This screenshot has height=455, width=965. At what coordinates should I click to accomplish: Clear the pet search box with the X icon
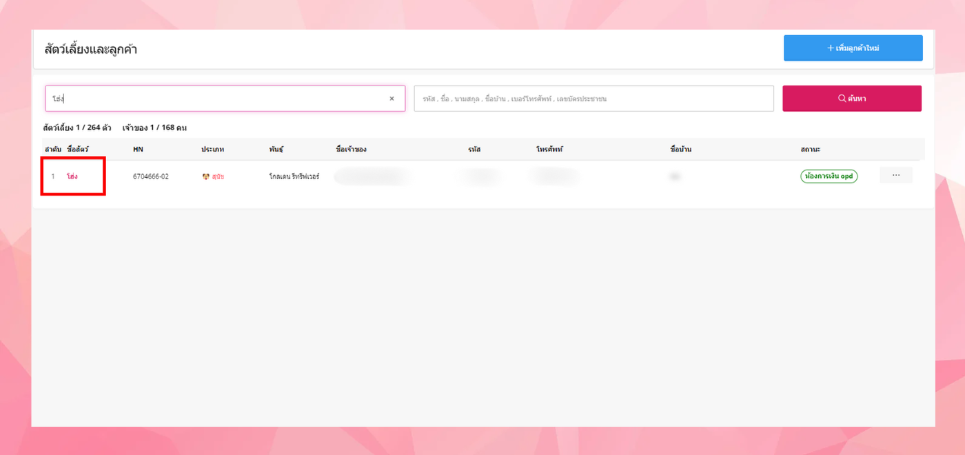392,99
